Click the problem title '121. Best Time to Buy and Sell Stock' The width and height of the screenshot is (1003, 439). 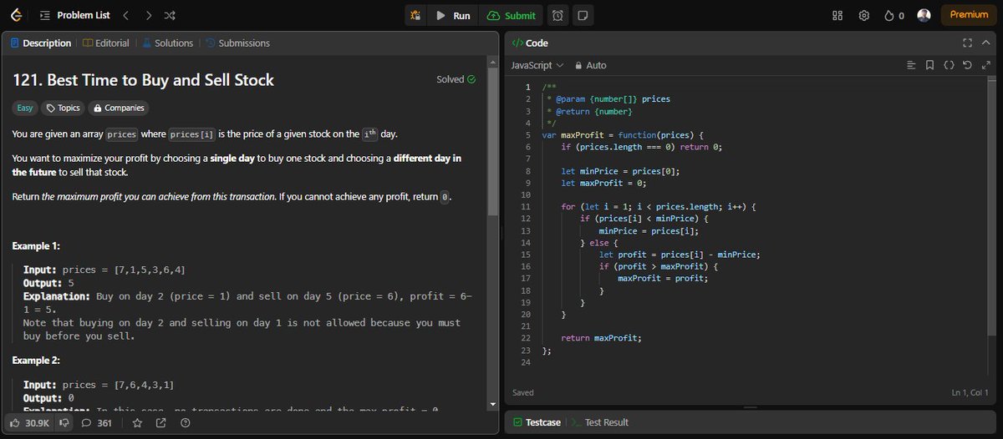click(143, 80)
